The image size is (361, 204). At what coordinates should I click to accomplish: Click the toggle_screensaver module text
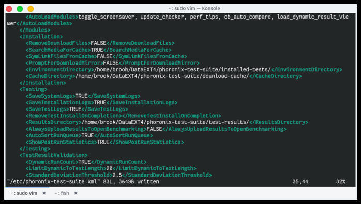106,17
